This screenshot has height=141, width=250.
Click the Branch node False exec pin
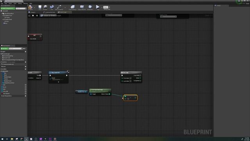click(40, 78)
